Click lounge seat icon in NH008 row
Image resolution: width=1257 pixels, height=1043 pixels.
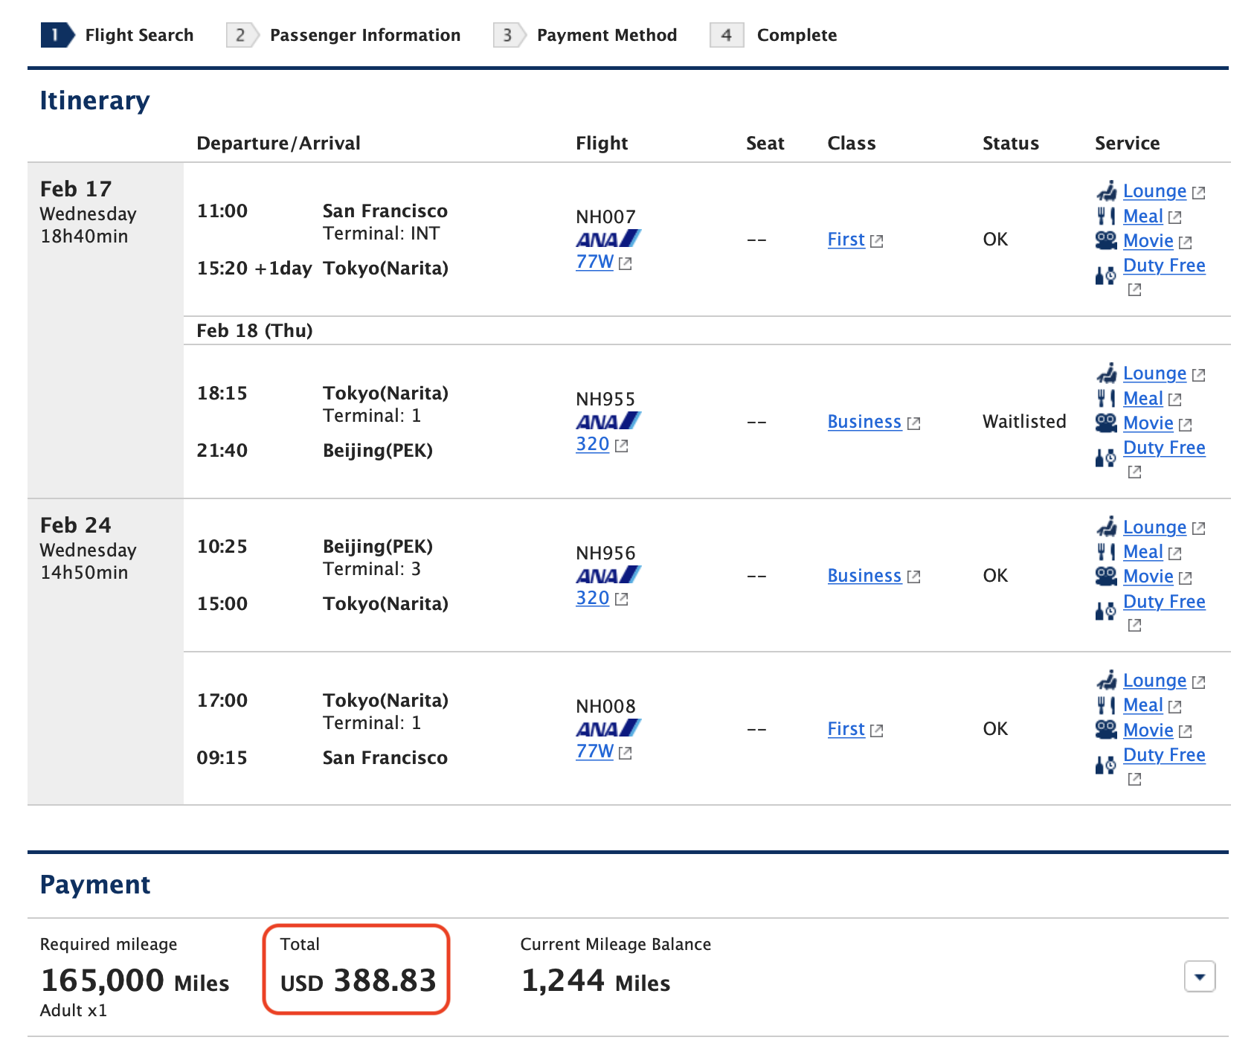click(1107, 681)
